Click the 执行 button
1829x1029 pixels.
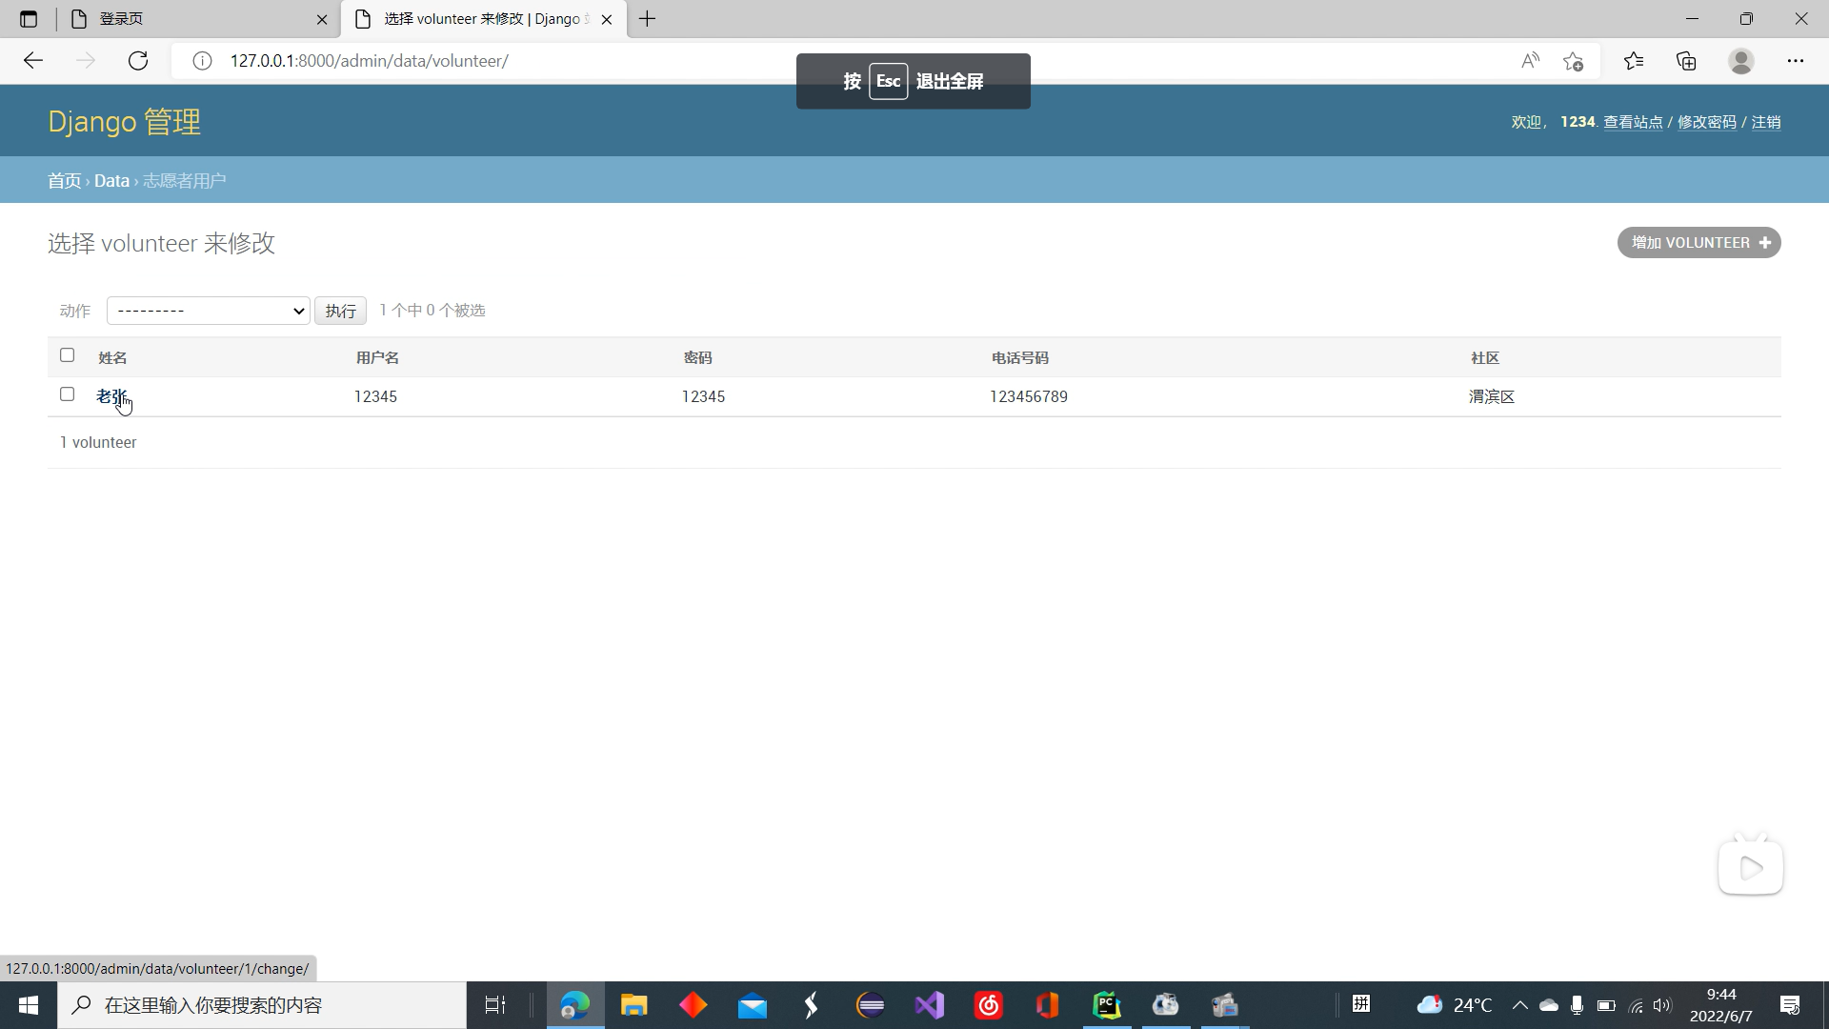click(340, 311)
